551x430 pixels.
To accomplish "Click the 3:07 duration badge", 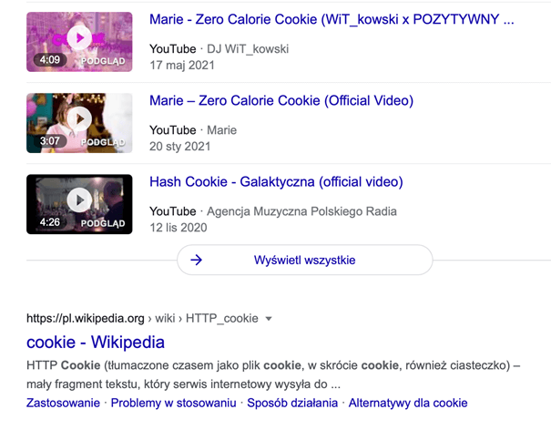I will (x=48, y=141).
